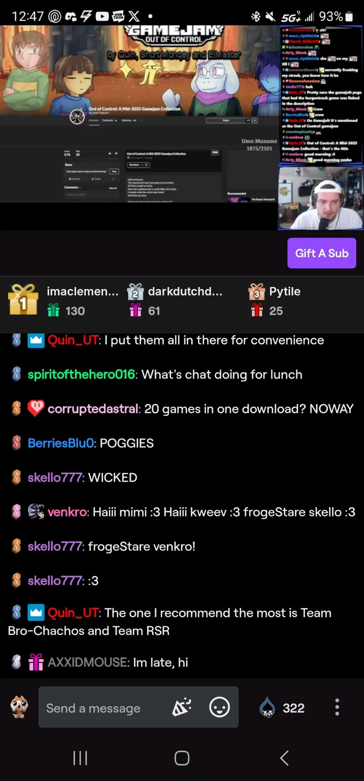This screenshot has height=781, width=364.
Task: Open top gifter imaclemen... gold gift icon
Action: point(23,300)
